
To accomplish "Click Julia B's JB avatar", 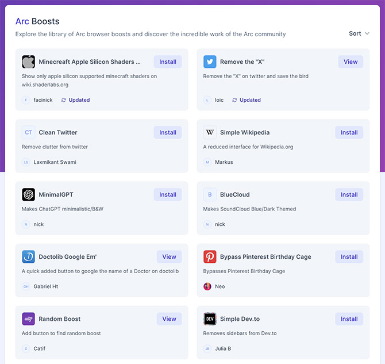I will click(207, 349).
